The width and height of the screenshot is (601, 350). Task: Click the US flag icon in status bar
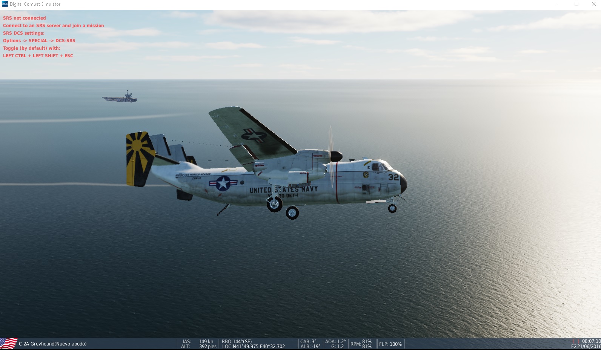point(9,344)
